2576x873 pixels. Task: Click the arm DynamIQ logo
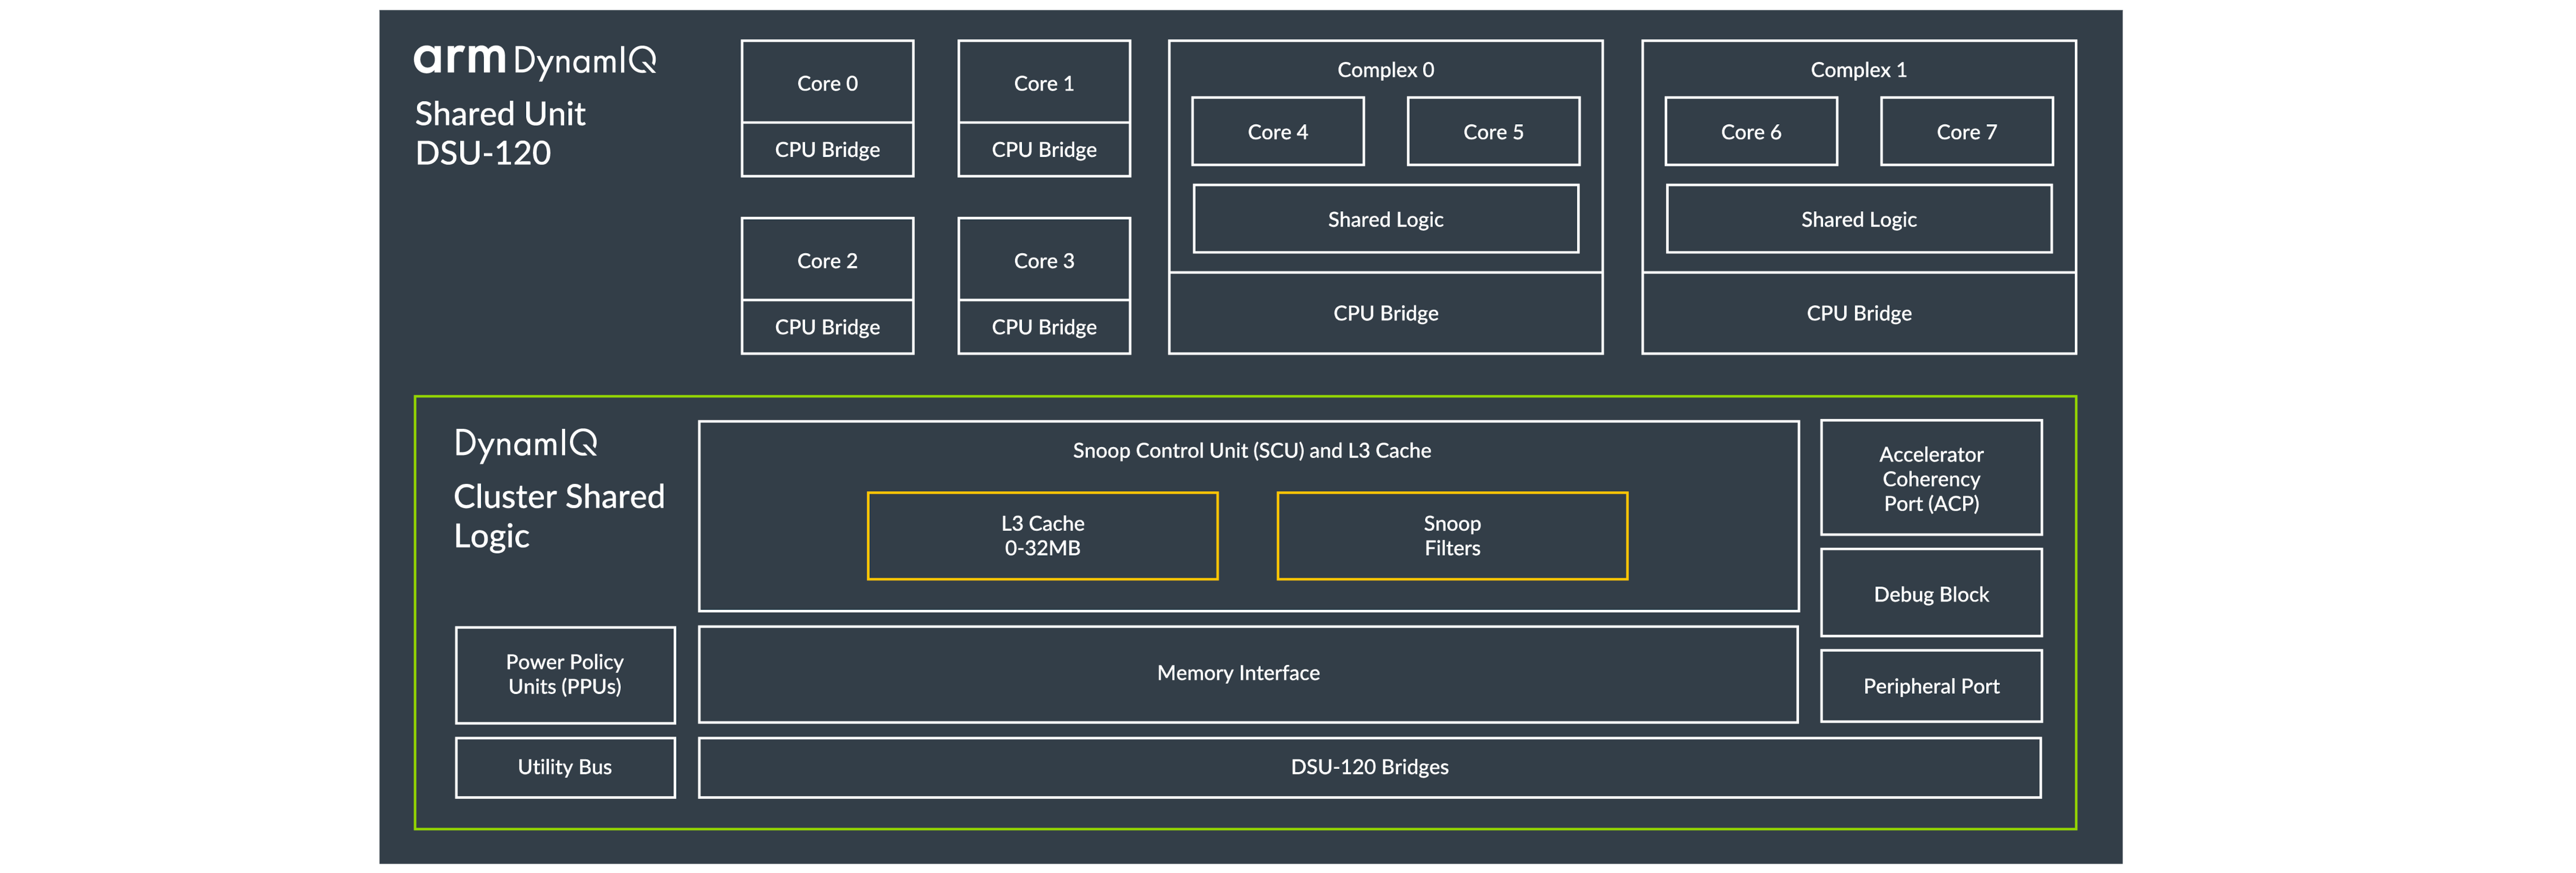(535, 61)
